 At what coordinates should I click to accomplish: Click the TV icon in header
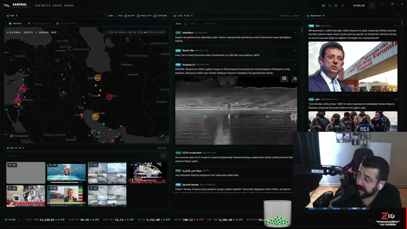[336, 5]
